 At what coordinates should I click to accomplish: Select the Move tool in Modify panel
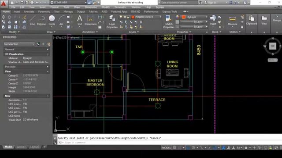click(4, 17)
